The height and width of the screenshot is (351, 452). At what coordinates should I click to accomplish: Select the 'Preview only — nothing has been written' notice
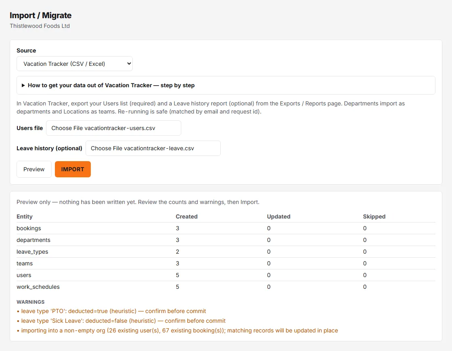[138, 202]
